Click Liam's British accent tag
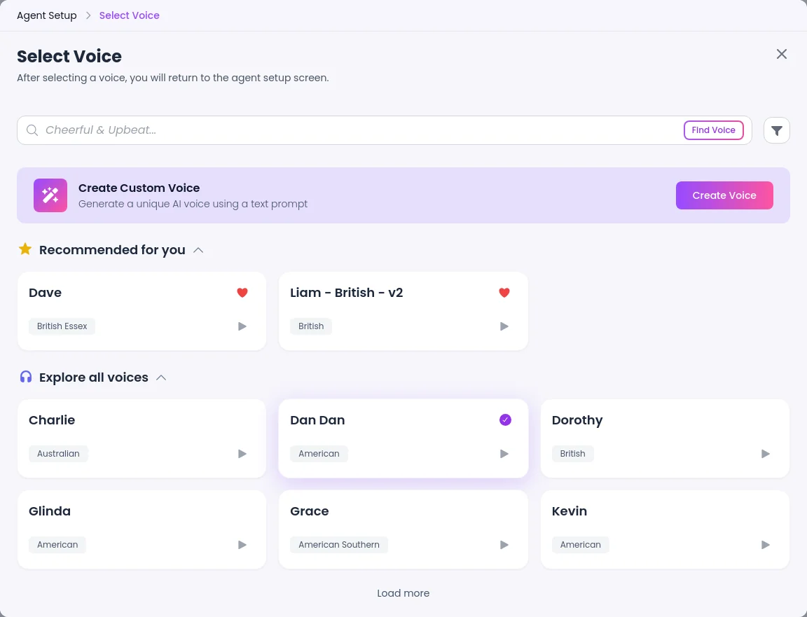This screenshot has width=807, height=617. [311, 326]
